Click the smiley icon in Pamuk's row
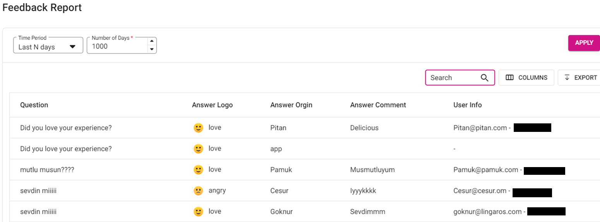 tap(198, 170)
